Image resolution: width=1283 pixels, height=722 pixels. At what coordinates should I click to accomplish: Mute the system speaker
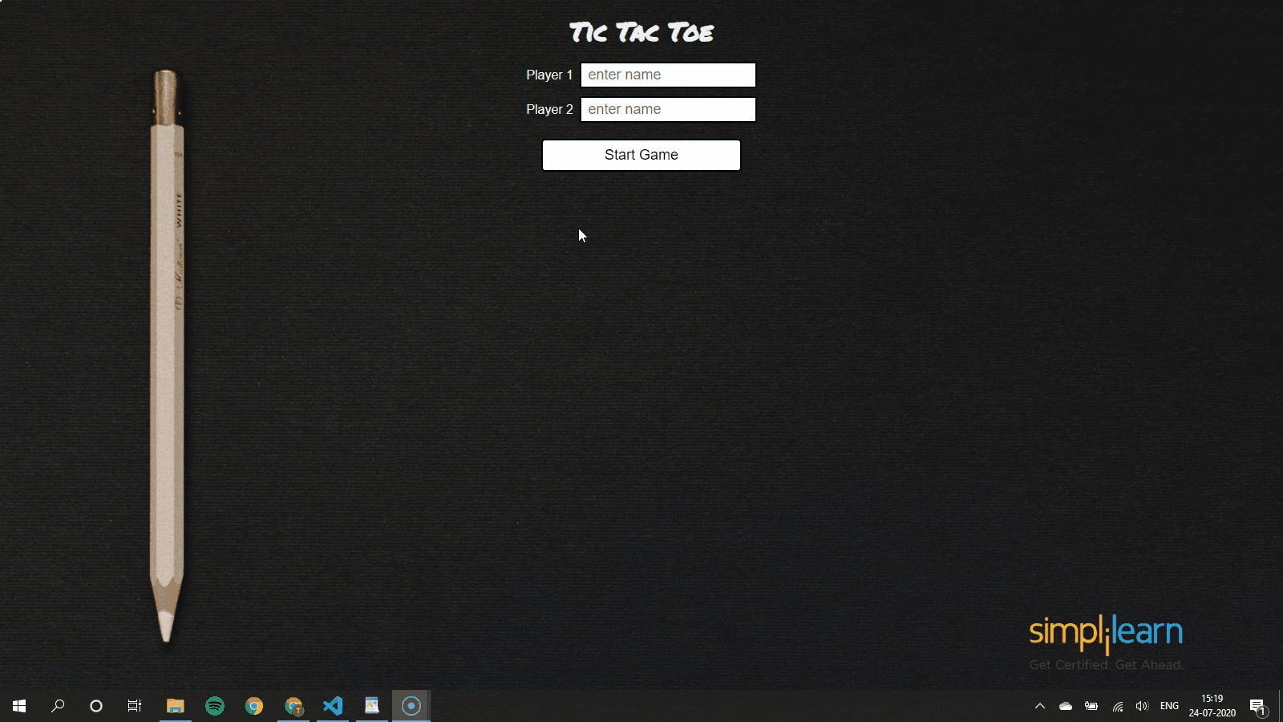[1141, 706]
